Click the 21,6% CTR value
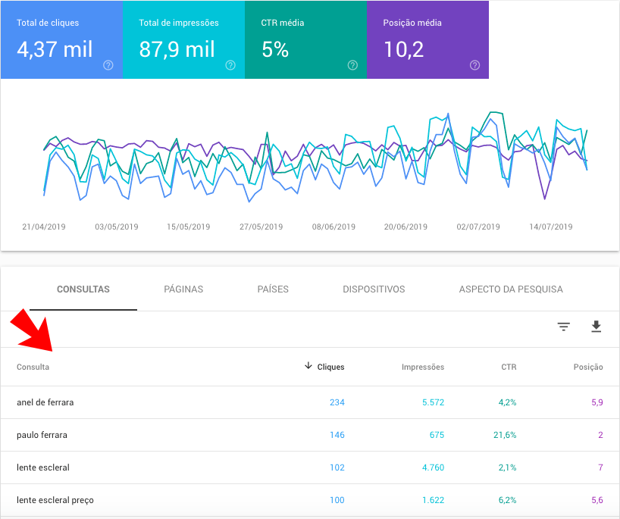Image resolution: width=620 pixels, height=519 pixels. (x=505, y=435)
